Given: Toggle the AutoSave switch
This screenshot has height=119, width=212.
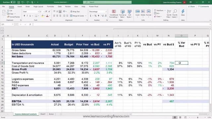Looking at the screenshot, I should 13,2.
